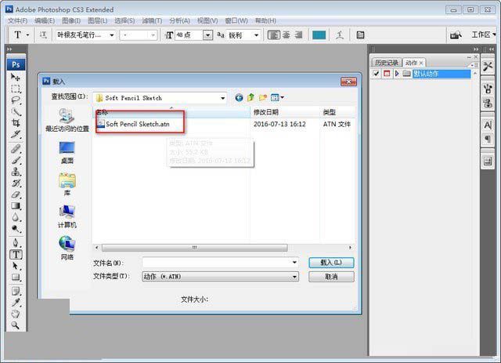Select the Horizontal Type tool in toolbox
The width and height of the screenshot is (501, 363).
click(x=16, y=255)
